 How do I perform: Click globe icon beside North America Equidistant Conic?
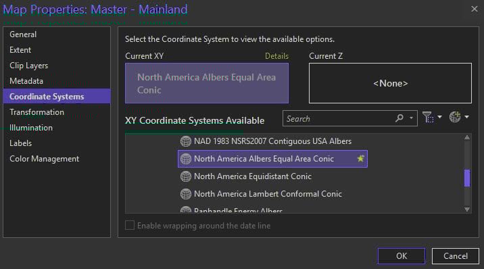185,176
